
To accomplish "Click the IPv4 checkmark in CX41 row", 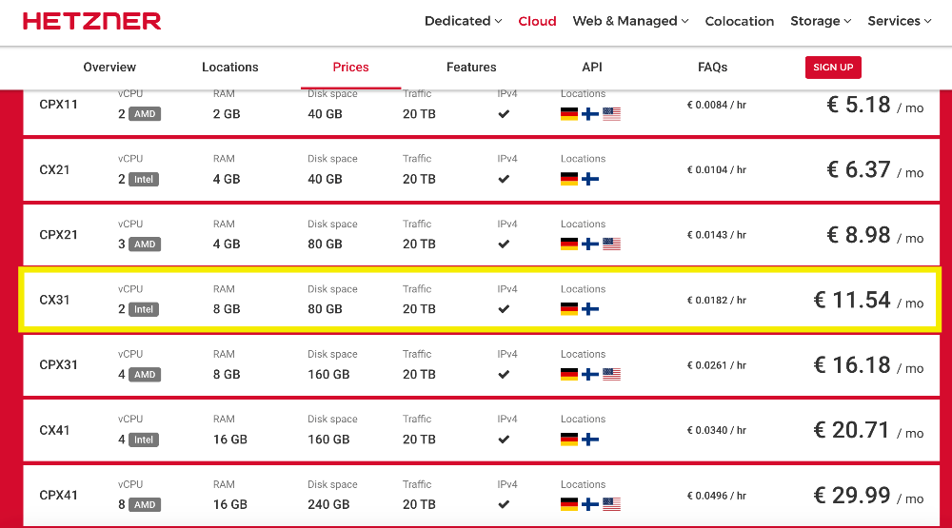I will tap(504, 440).
